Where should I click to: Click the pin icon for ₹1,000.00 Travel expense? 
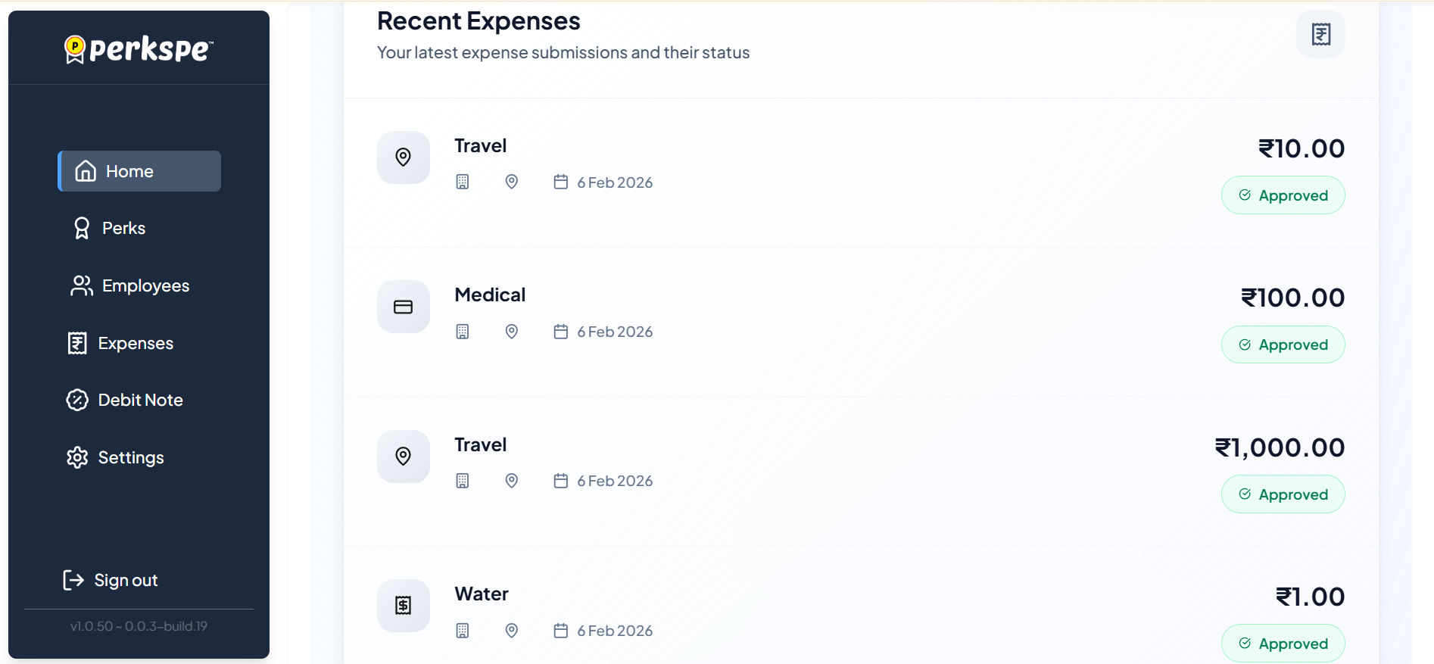tap(403, 456)
